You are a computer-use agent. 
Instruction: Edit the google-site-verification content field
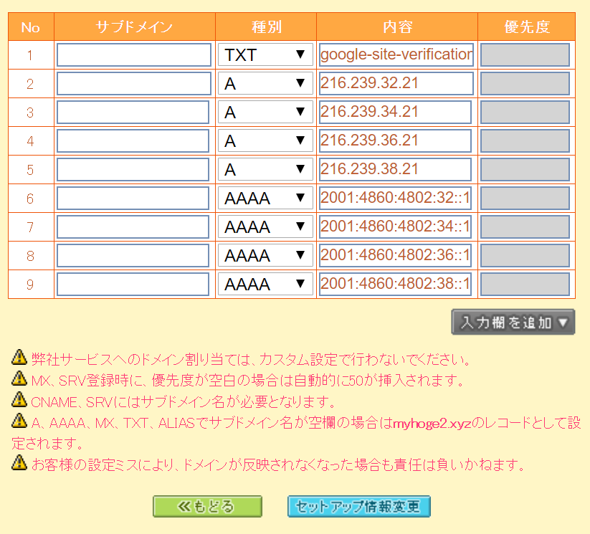[396, 54]
